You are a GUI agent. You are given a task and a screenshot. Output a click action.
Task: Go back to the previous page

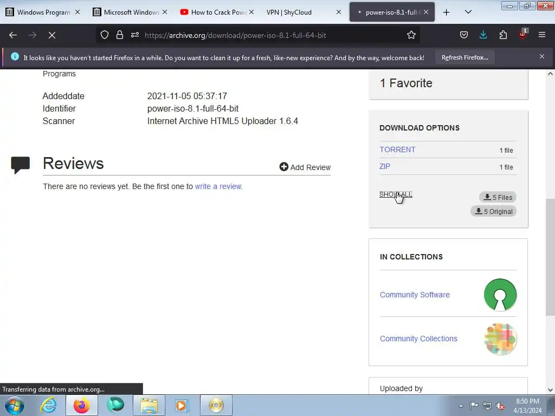pyautogui.click(x=13, y=35)
